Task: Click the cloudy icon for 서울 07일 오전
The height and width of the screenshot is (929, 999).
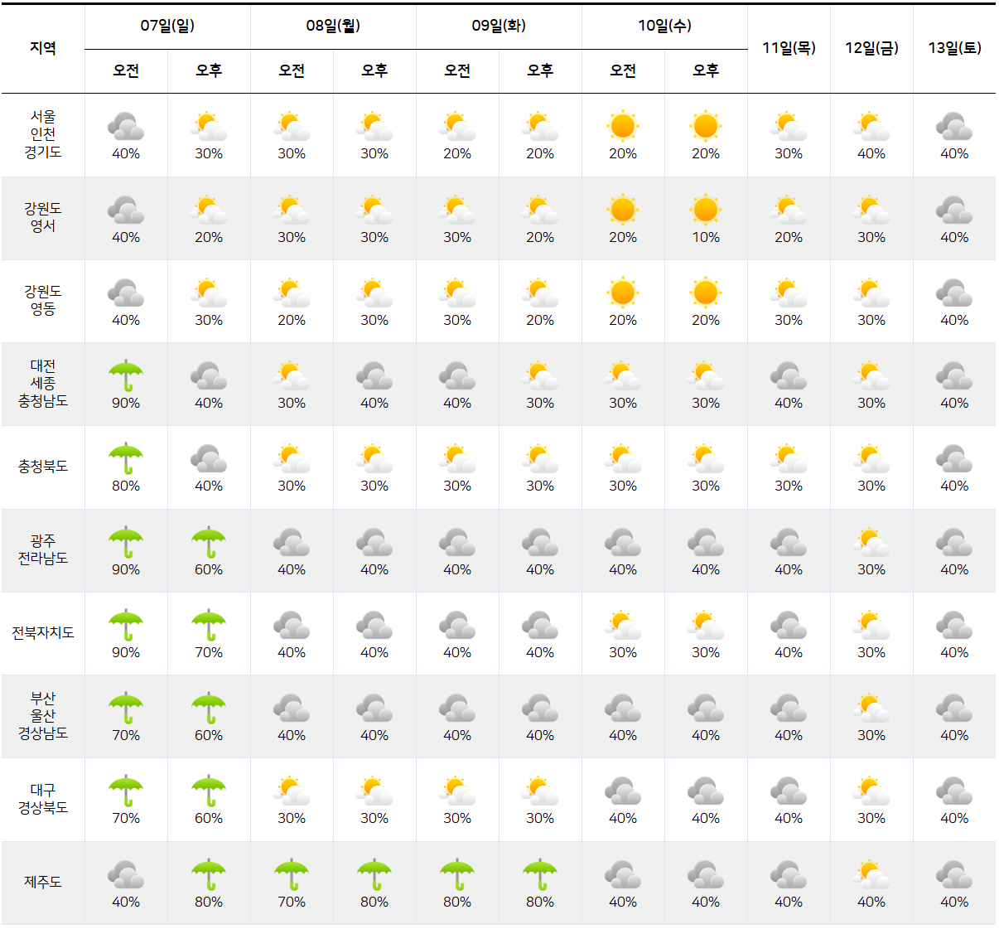Action: tap(126, 127)
